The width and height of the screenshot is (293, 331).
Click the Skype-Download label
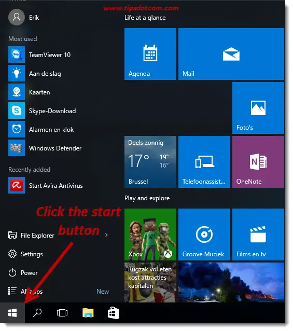click(52, 111)
